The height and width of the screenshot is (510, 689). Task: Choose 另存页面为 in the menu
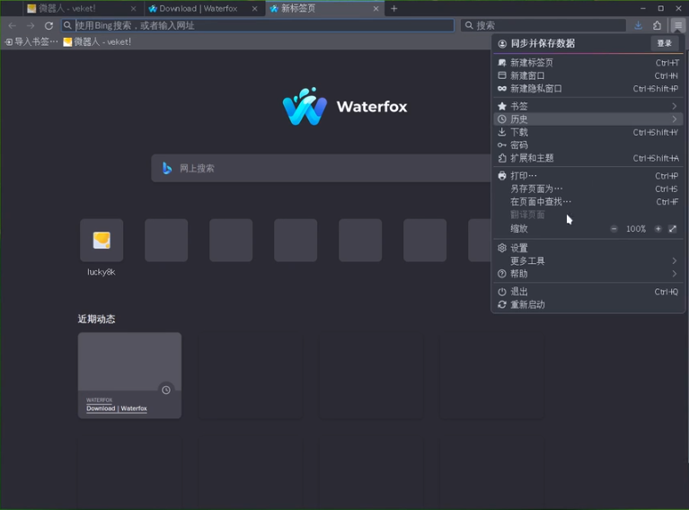[x=587, y=189]
